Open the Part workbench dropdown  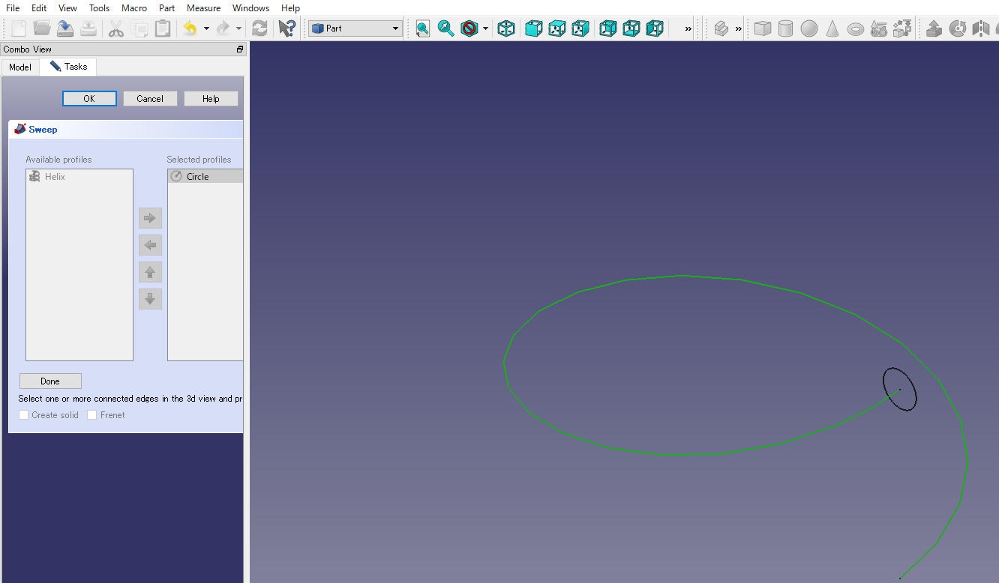tap(355, 28)
